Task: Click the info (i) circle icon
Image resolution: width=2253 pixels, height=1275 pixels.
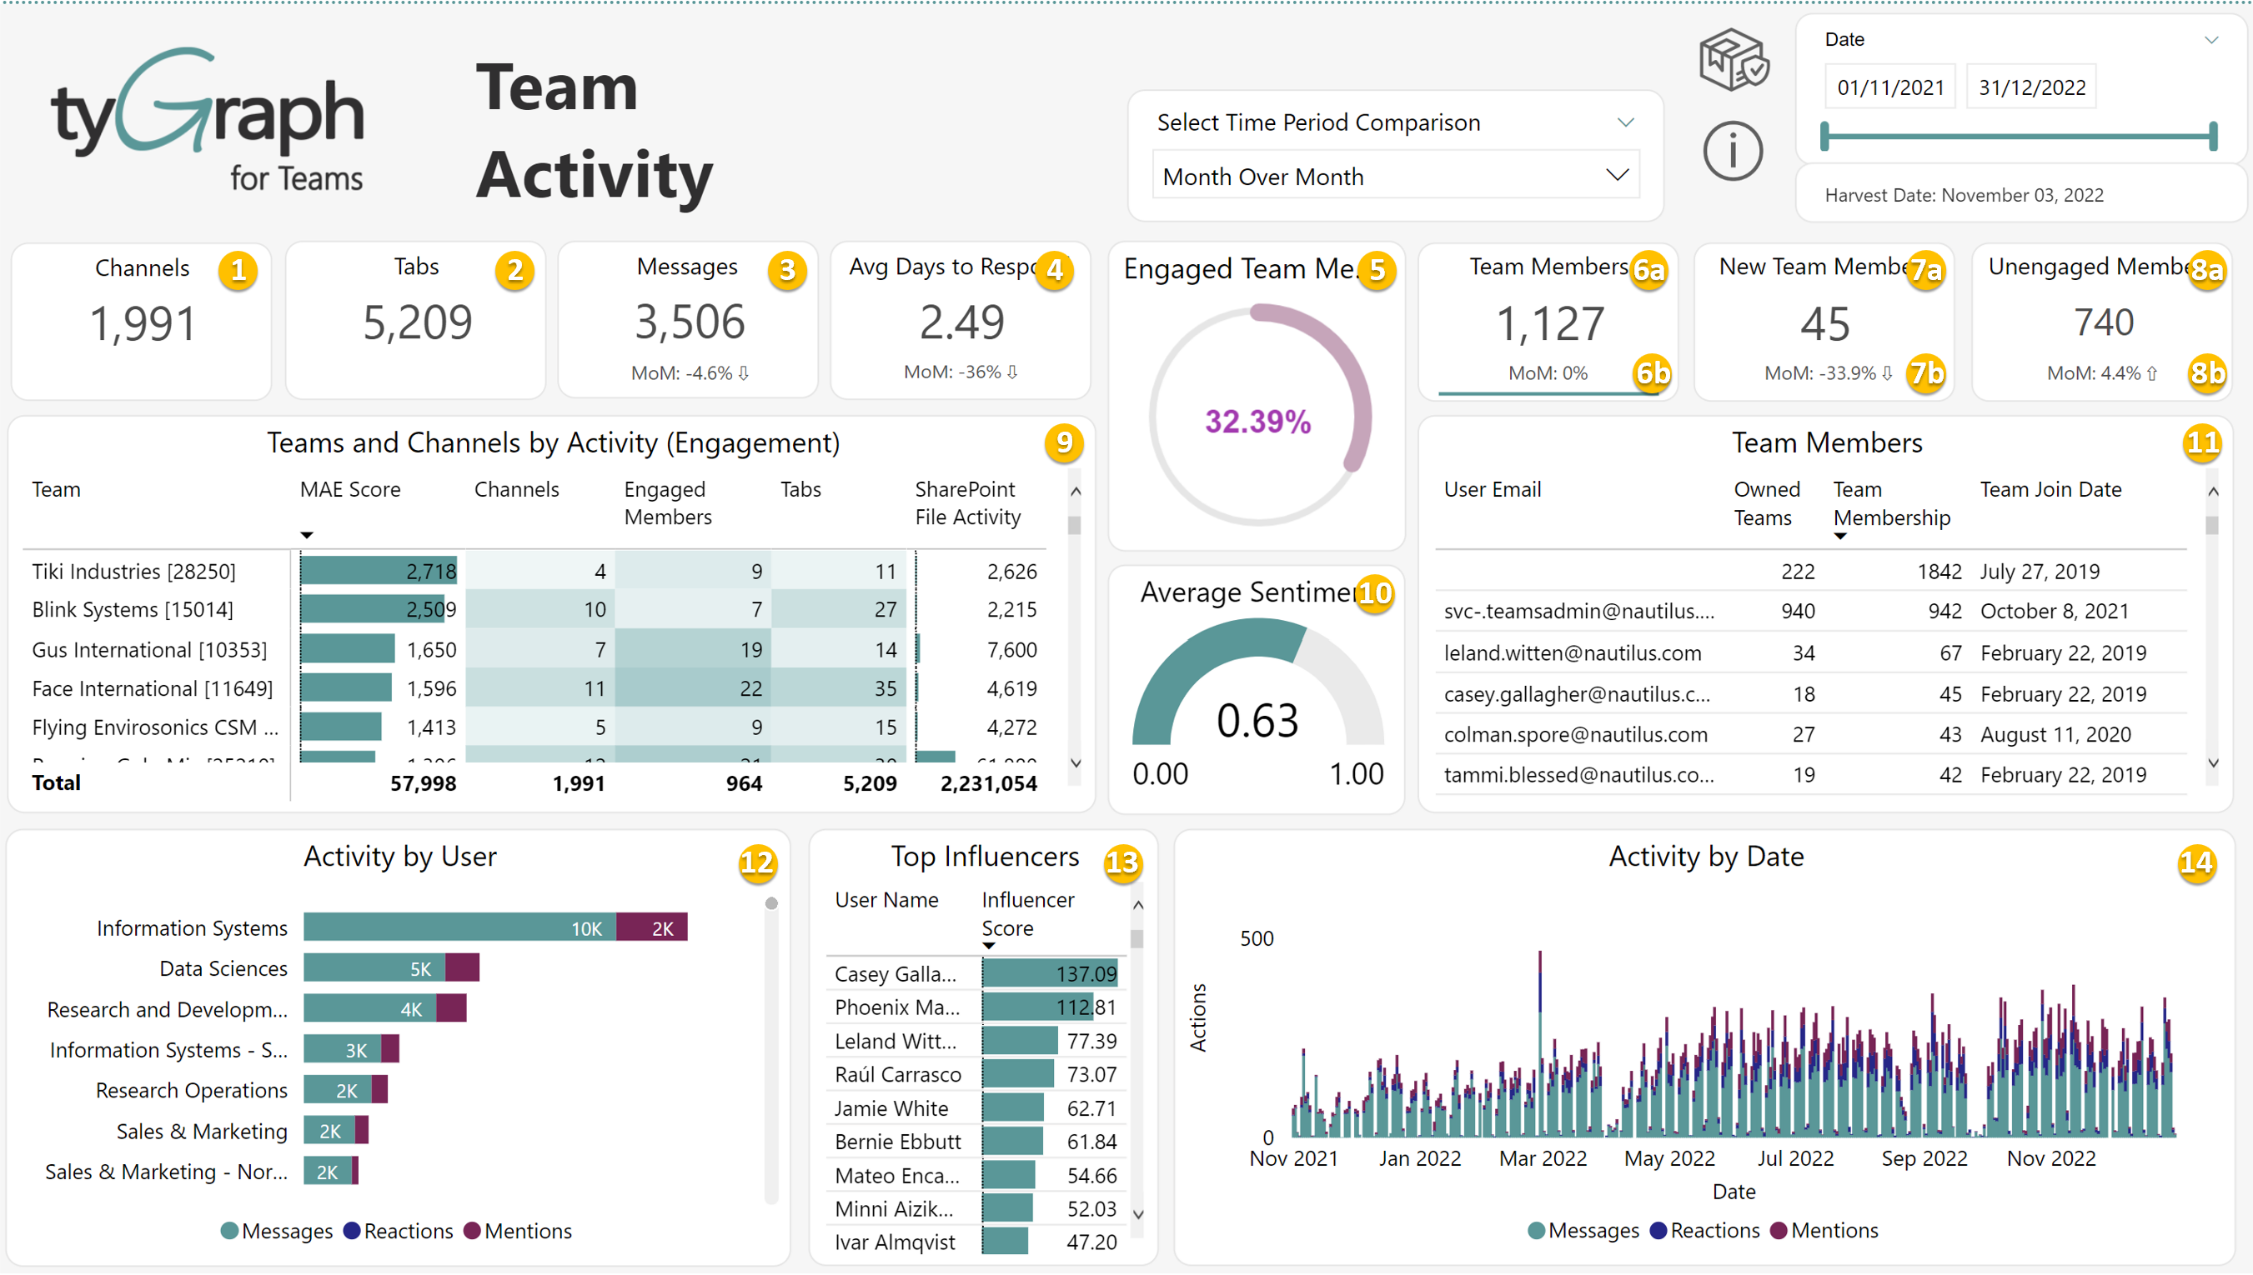Action: pos(1732,152)
